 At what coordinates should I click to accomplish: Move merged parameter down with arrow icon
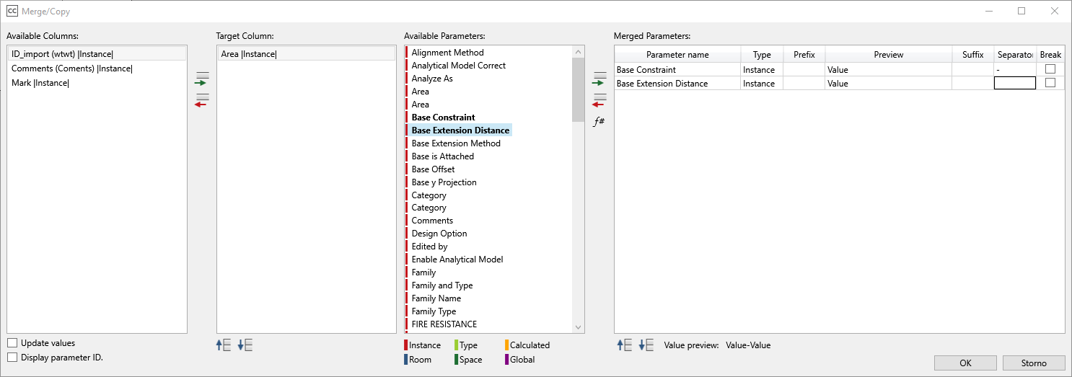point(646,345)
